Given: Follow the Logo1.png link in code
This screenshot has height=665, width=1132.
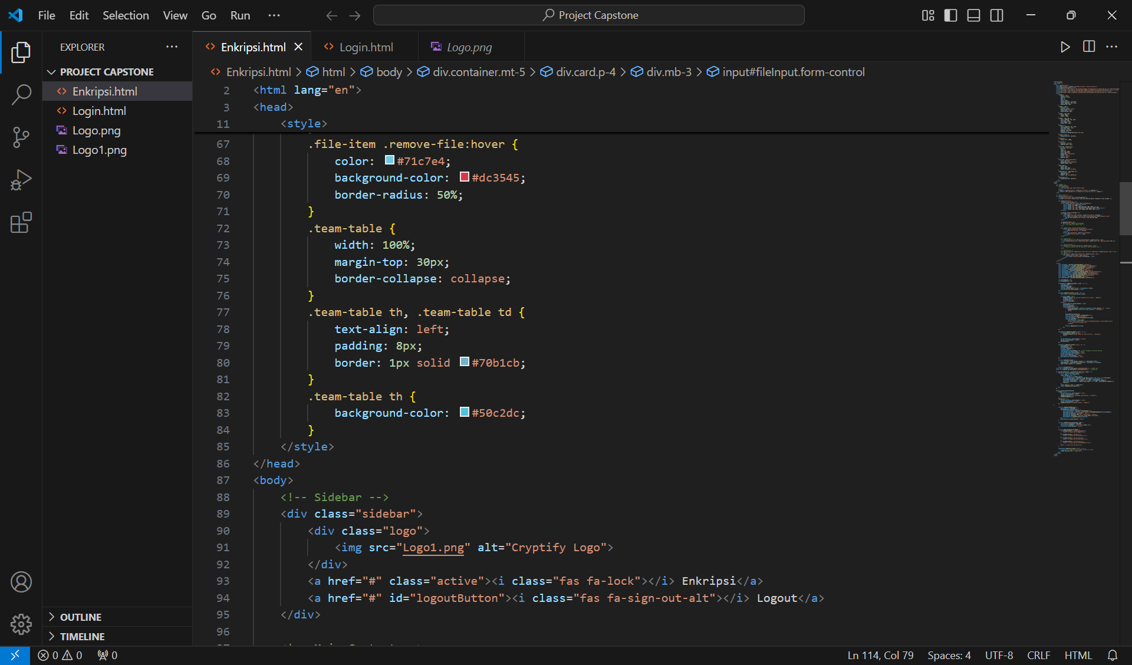Looking at the screenshot, I should tap(433, 548).
